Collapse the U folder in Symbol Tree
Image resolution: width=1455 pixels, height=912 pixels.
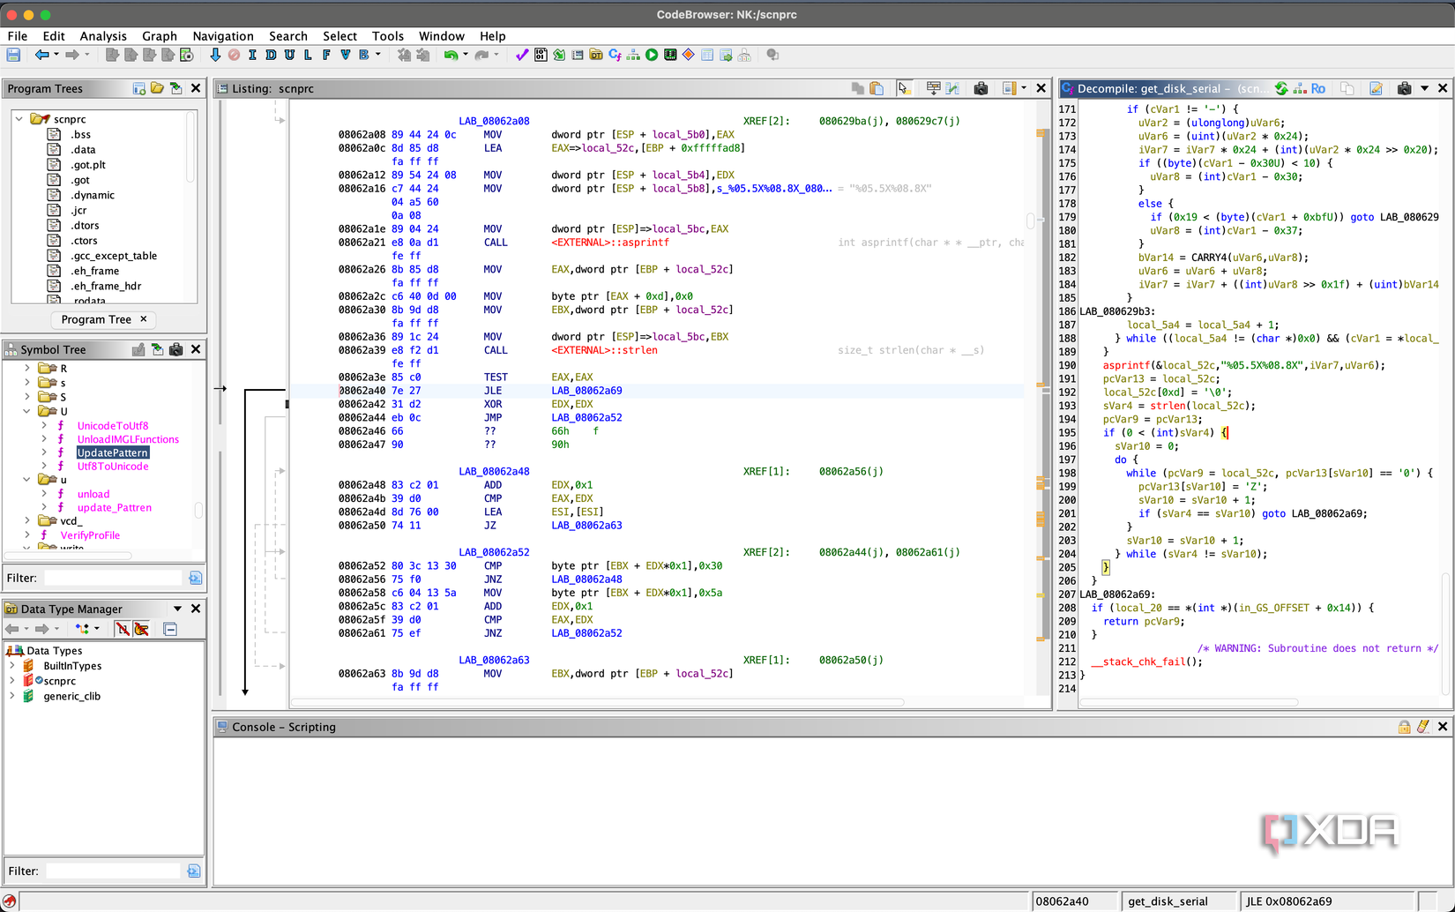[27, 411]
